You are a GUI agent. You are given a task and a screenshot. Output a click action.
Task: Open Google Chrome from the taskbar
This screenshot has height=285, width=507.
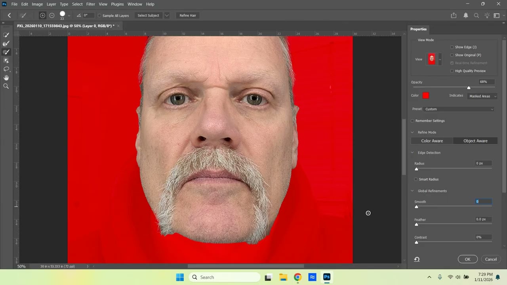point(297,277)
